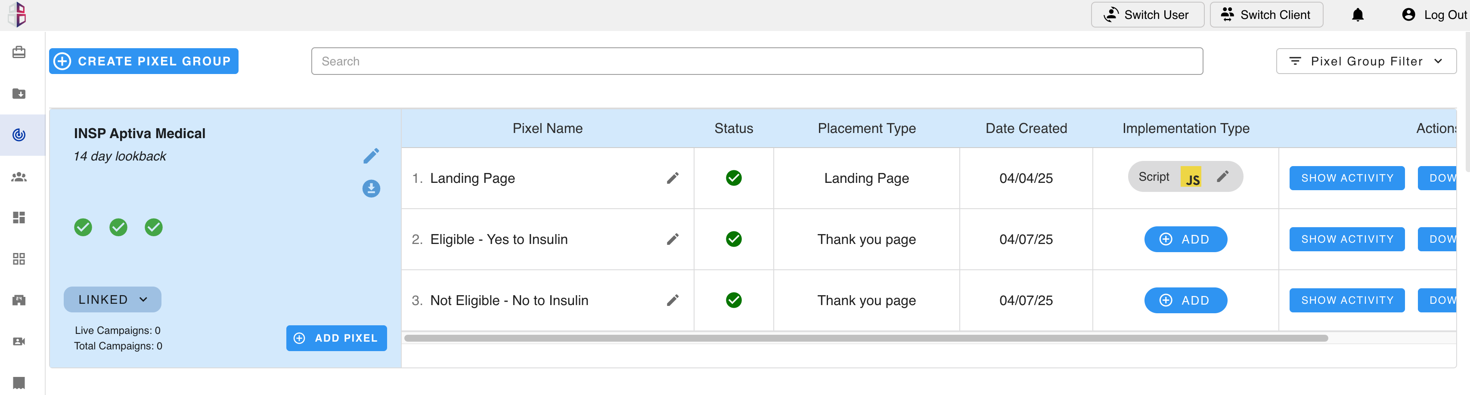This screenshot has width=1470, height=395.
Task: Click the Create Pixel Group button
Action: click(144, 62)
